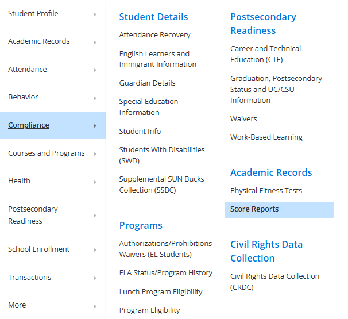Open Physical Fitness Tests link
Viewport: 348px width, 319px height.
[266, 191]
